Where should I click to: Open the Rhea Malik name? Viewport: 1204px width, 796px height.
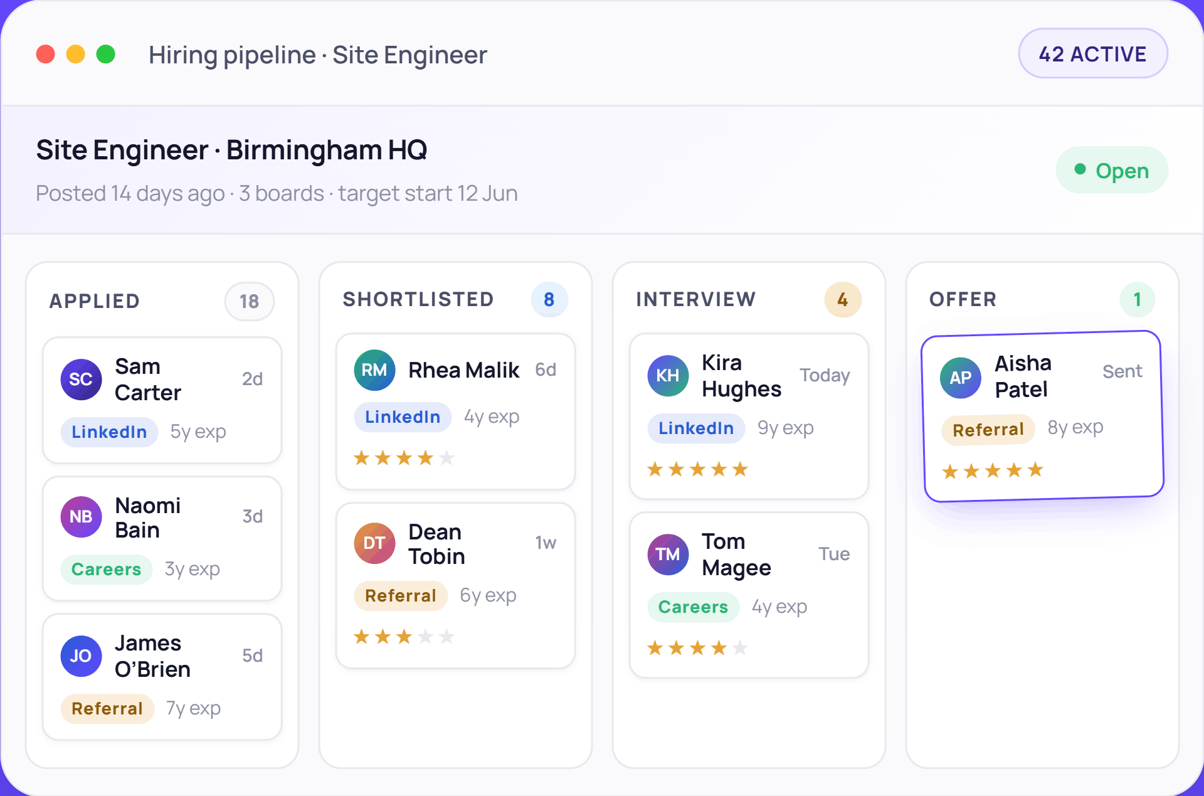point(463,370)
